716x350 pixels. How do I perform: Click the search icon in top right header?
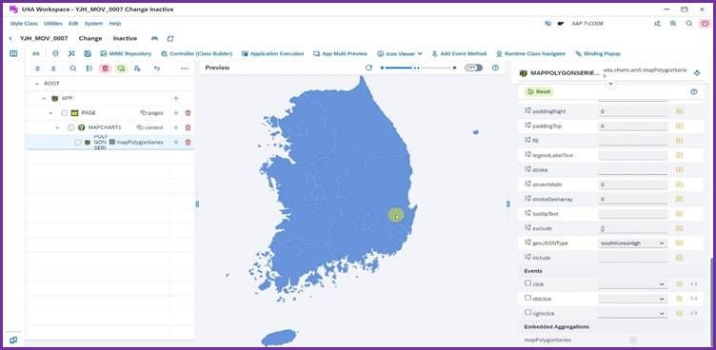(689, 23)
